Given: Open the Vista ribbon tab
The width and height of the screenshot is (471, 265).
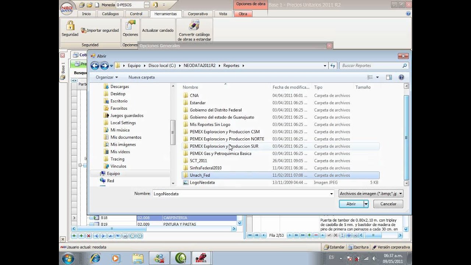Looking at the screenshot, I should point(223,14).
